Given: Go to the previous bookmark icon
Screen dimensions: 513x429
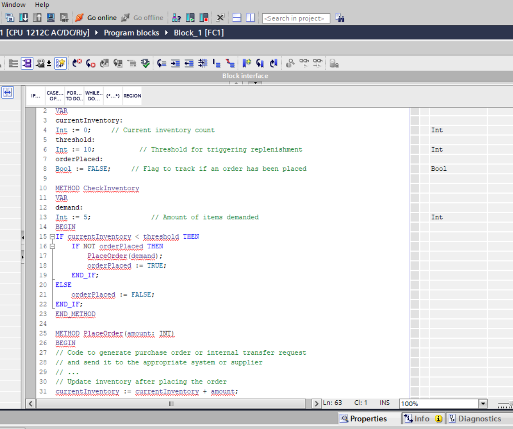Looking at the screenshot, I should (x=274, y=63).
